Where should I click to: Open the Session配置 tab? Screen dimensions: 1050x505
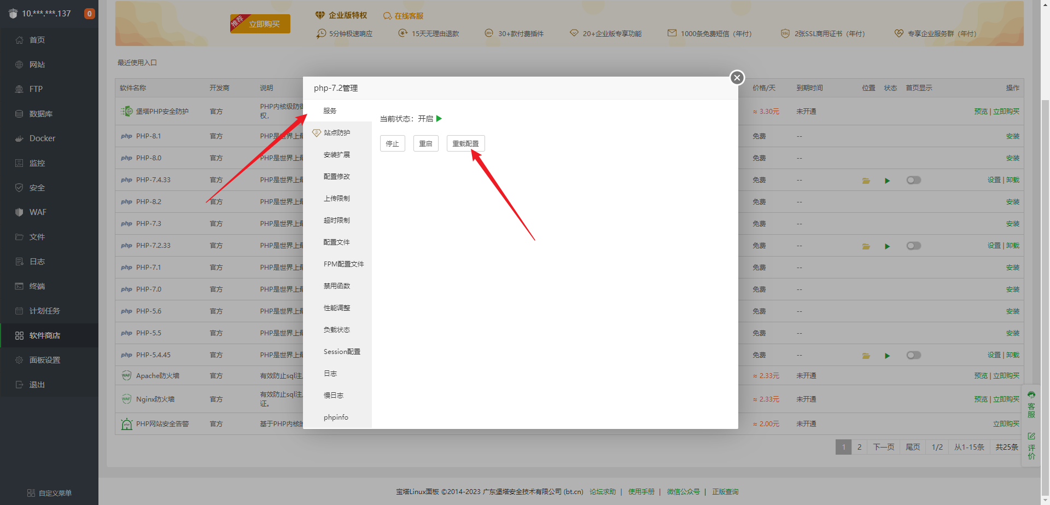[337, 351]
